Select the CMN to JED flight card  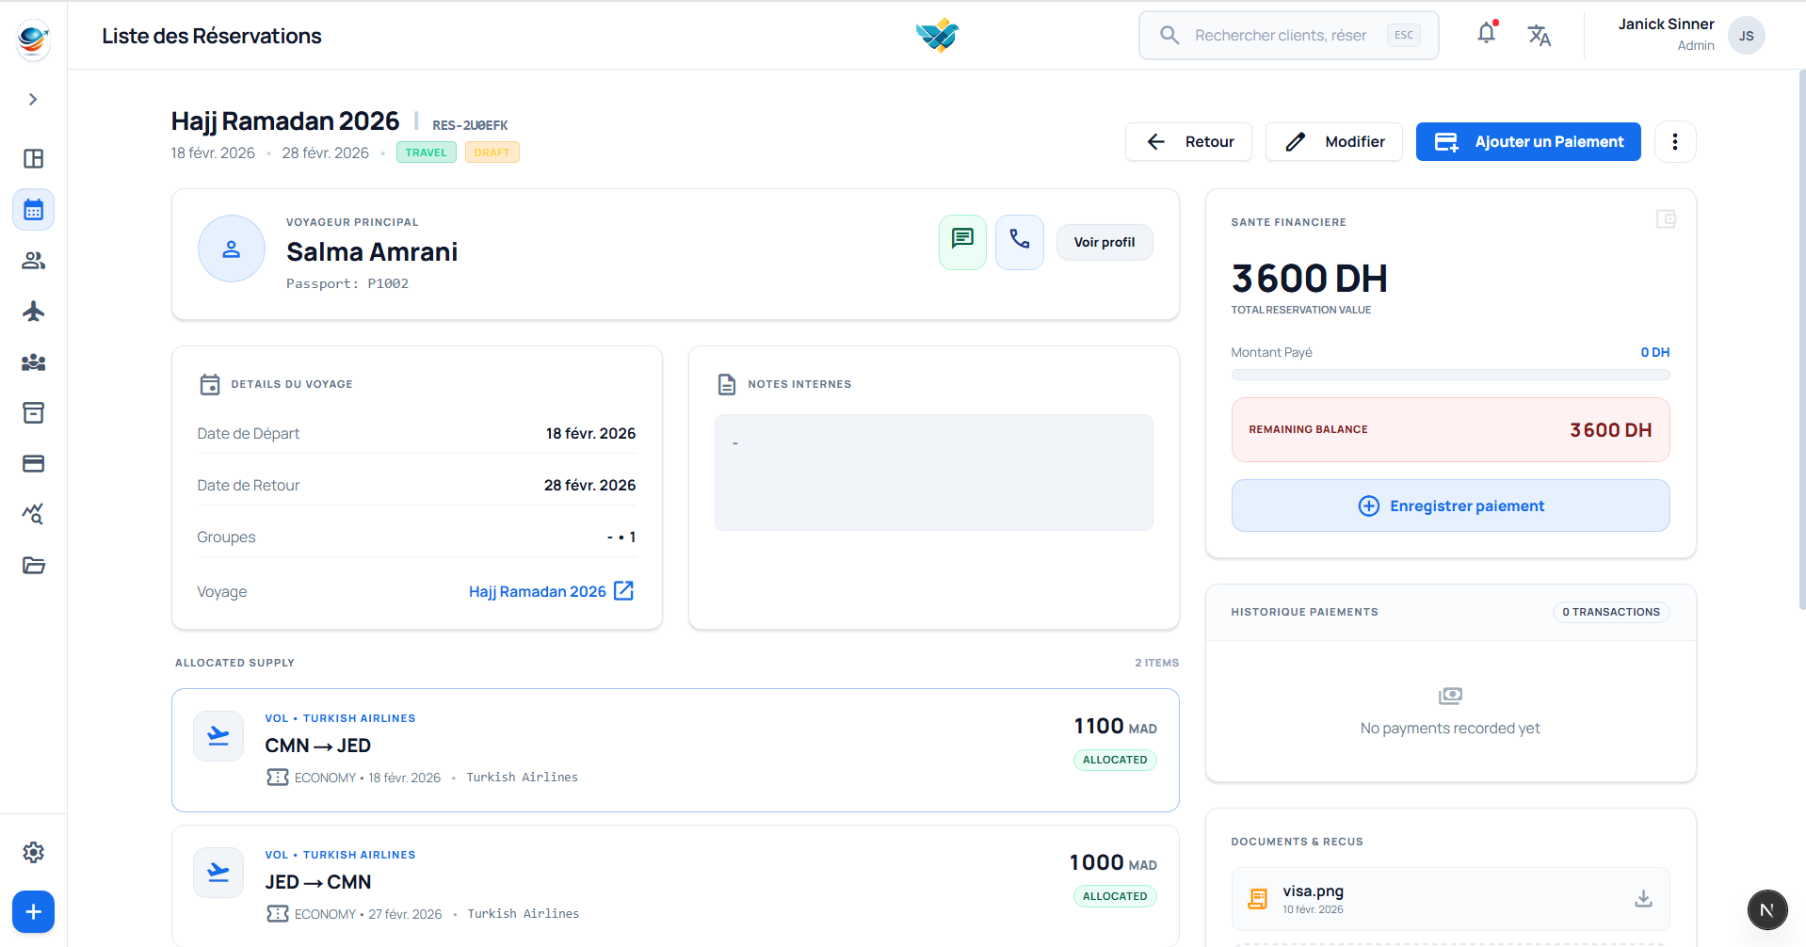click(674, 749)
